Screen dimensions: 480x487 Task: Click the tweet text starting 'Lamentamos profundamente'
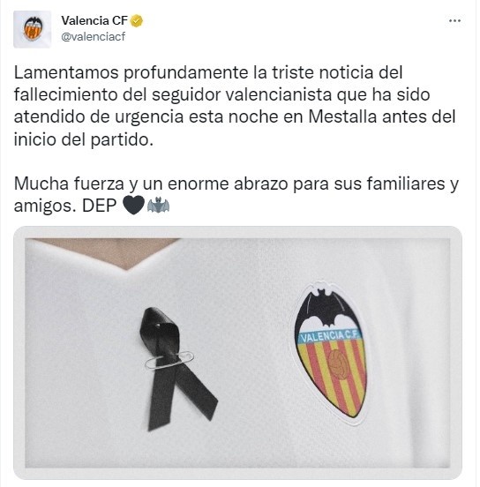click(235, 106)
